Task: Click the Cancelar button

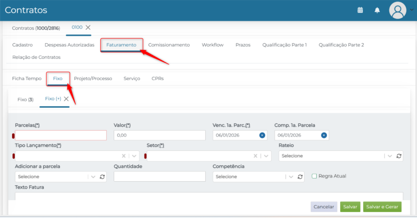Action: [324, 207]
